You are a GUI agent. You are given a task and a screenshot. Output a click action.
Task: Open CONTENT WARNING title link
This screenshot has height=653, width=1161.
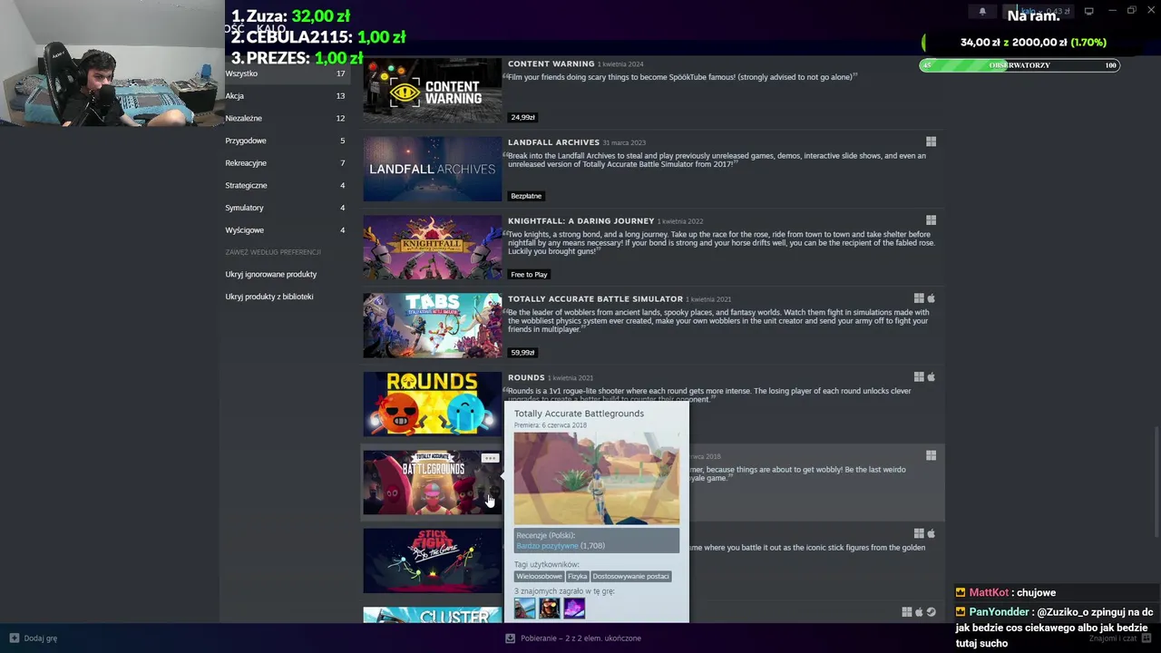point(551,63)
